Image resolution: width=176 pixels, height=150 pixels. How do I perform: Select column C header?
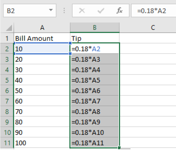point(148,28)
